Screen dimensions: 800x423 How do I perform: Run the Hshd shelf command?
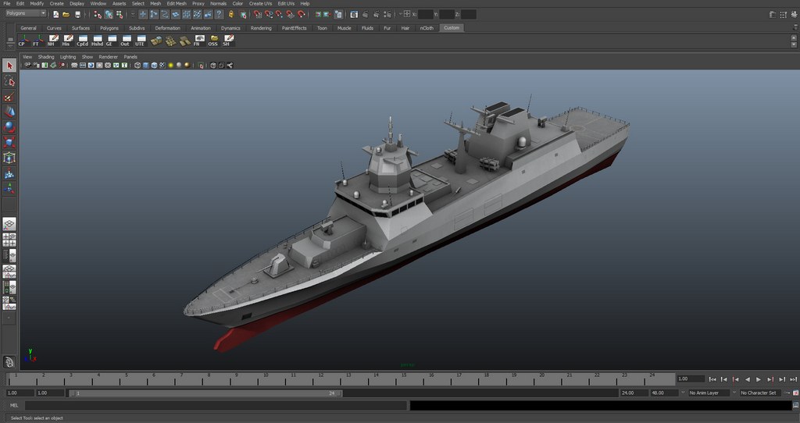pyautogui.click(x=96, y=40)
